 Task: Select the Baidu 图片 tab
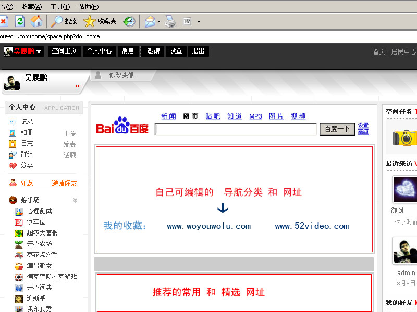pyautogui.click(x=276, y=116)
